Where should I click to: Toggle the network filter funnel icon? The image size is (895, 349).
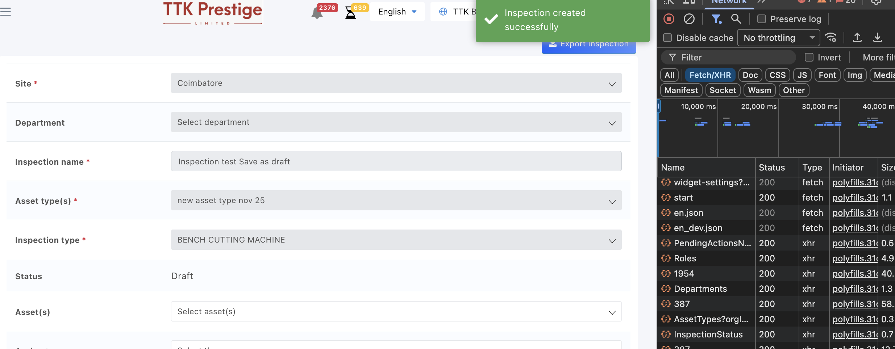point(716,19)
